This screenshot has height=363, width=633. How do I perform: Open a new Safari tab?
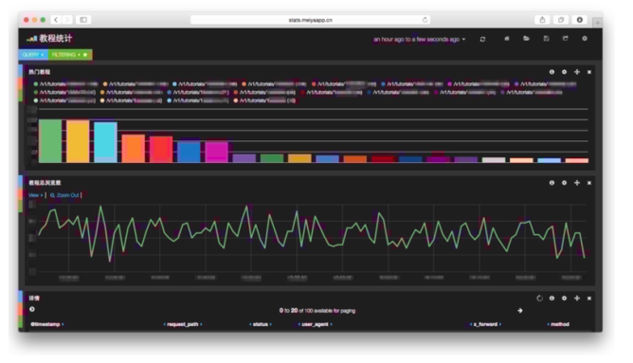[598, 23]
